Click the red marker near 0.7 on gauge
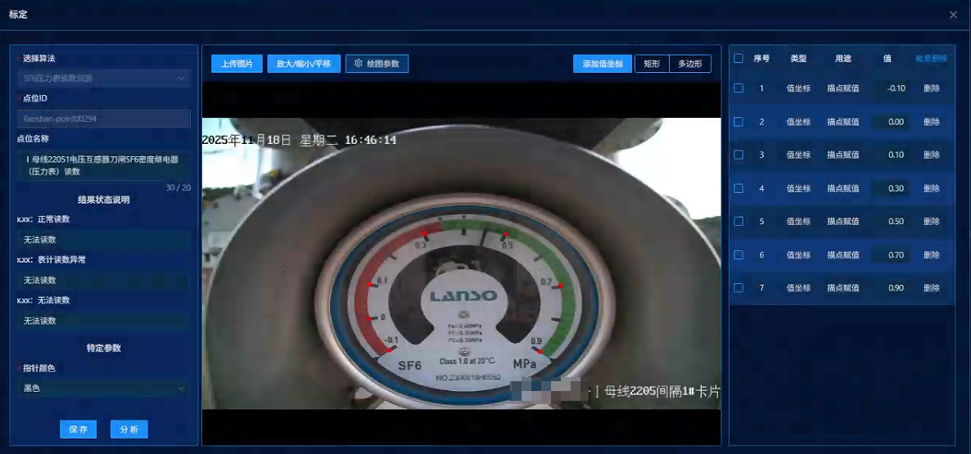The width and height of the screenshot is (971, 454). click(561, 285)
